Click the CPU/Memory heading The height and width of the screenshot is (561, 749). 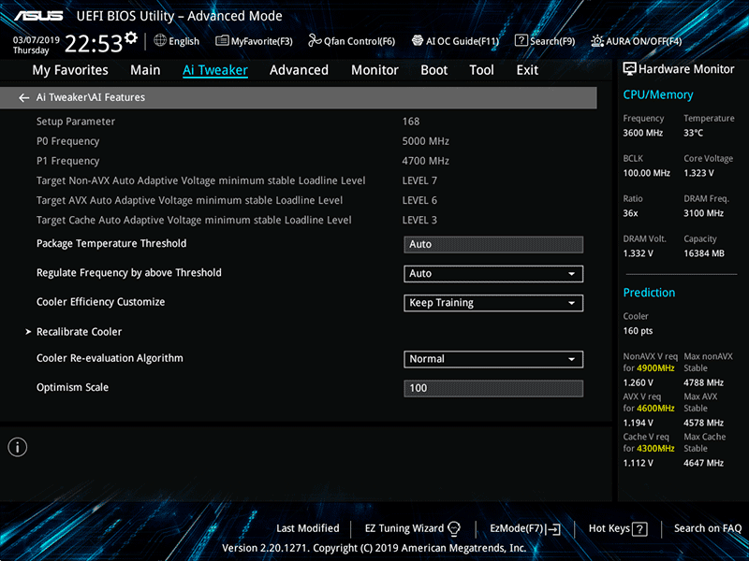click(658, 95)
